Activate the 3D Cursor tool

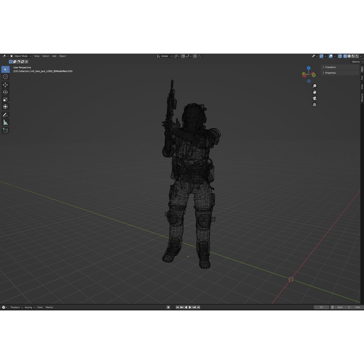[5, 77]
